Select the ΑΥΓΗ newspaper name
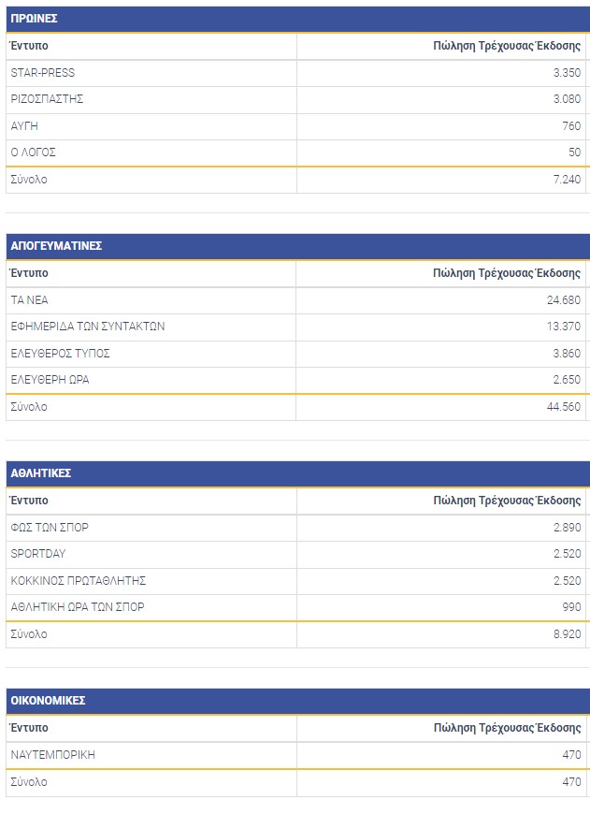 tap(24, 125)
